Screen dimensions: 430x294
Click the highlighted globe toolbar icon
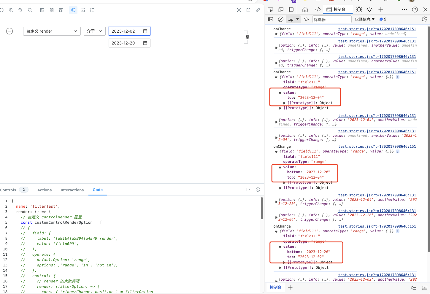73,10
